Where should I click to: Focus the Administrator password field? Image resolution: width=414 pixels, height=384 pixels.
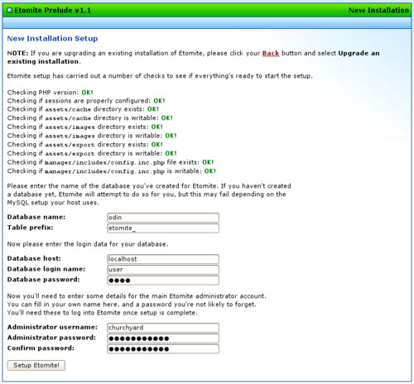coord(163,338)
